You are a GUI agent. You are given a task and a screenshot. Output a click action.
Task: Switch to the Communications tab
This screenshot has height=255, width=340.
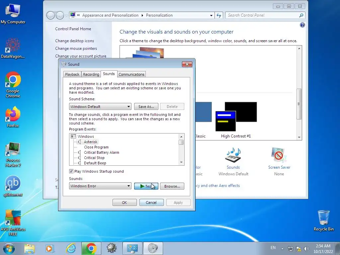[x=131, y=74]
